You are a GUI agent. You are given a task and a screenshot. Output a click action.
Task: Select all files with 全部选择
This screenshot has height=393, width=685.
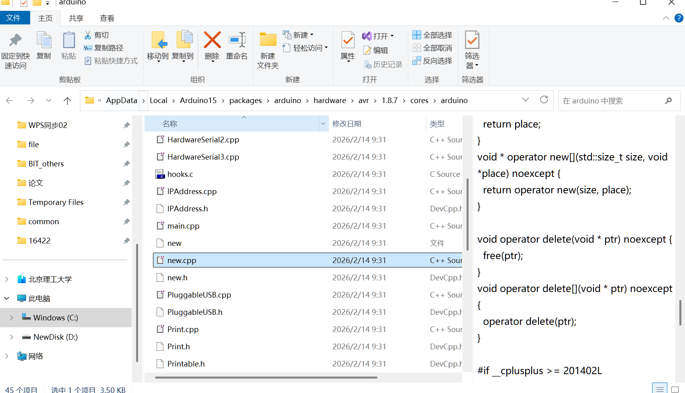432,35
